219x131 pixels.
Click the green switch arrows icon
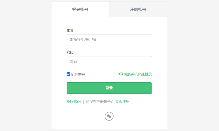[x=121, y=74]
